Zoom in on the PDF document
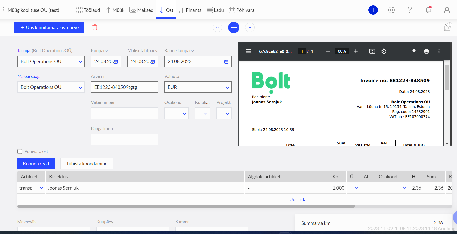This screenshot has width=457, height=234. click(356, 51)
